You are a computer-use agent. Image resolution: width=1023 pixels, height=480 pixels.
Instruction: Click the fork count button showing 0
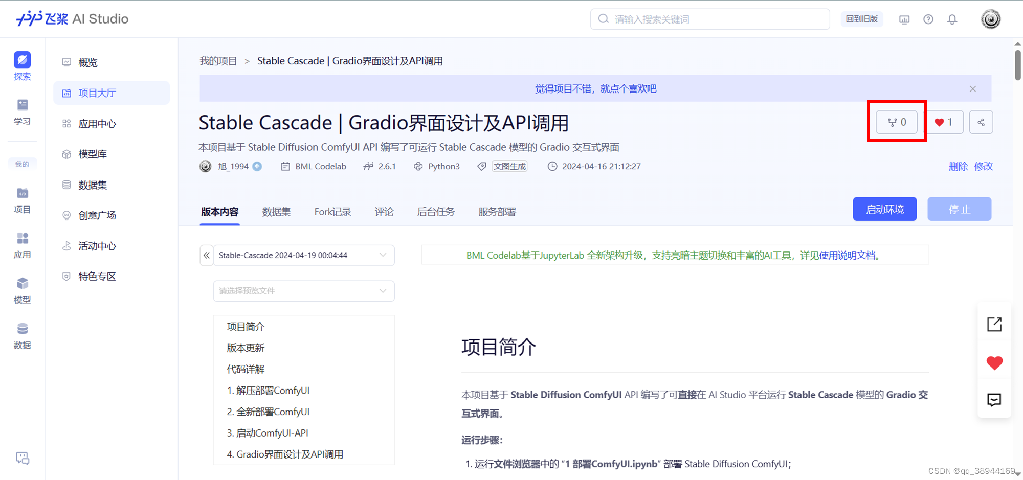pyautogui.click(x=897, y=122)
